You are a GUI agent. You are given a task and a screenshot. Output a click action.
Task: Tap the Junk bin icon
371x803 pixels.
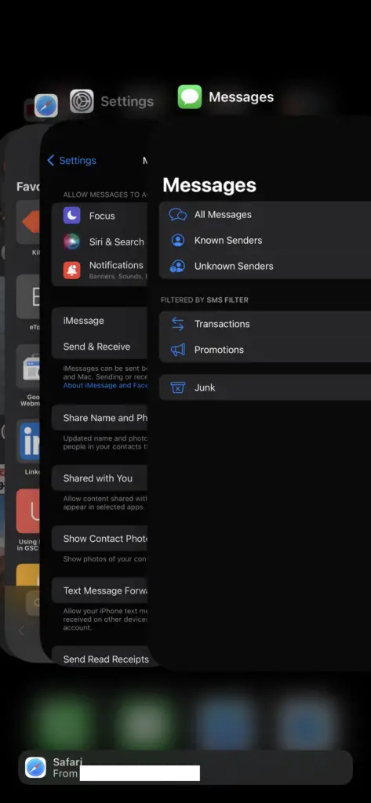point(178,387)
